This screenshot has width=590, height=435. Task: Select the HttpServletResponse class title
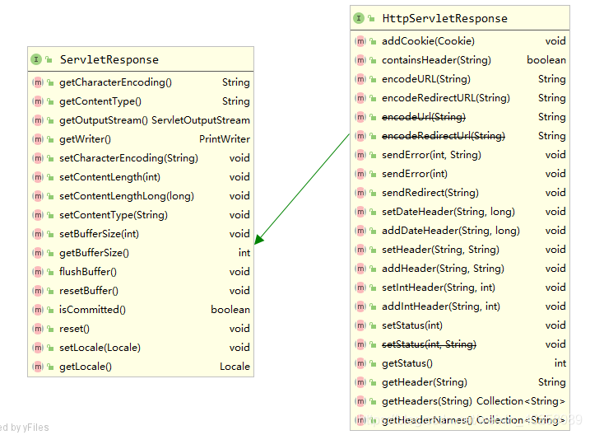444,18
